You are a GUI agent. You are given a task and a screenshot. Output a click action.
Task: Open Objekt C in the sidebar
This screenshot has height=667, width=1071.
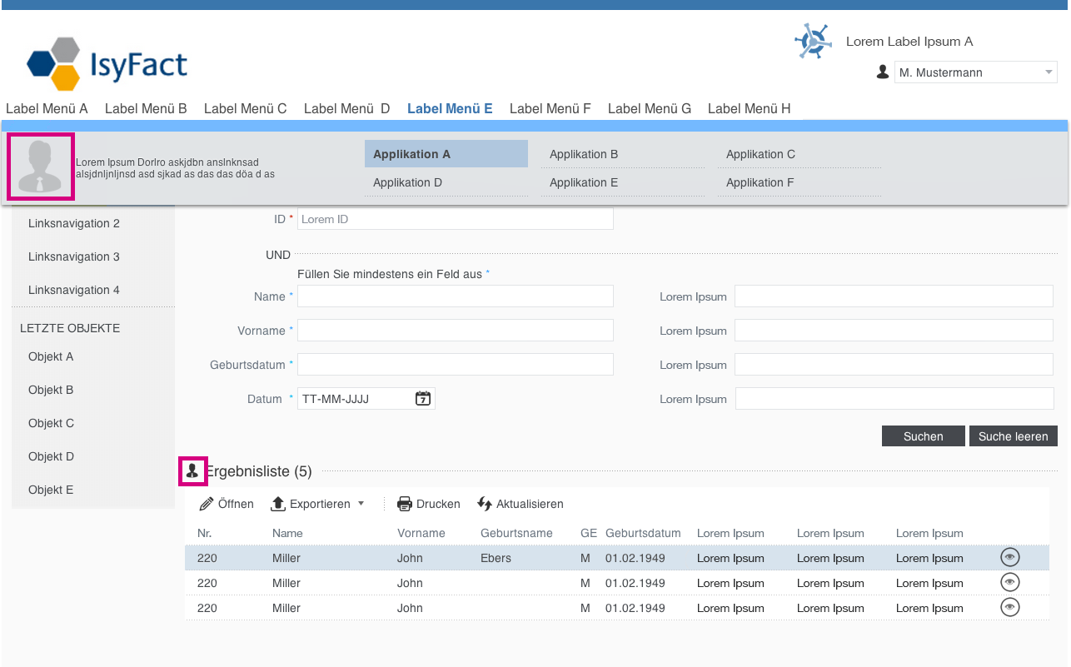tap(51, 423)
